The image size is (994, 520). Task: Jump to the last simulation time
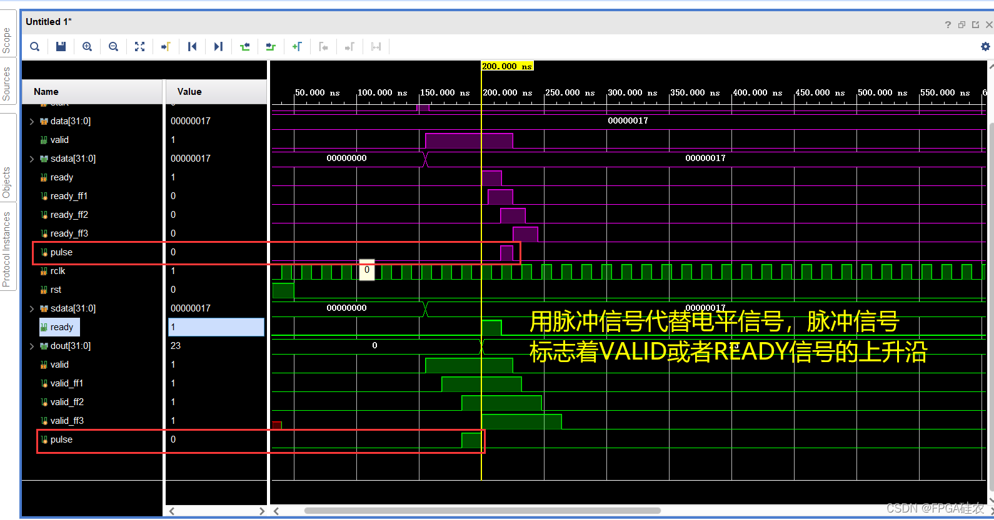click(218, 47)
